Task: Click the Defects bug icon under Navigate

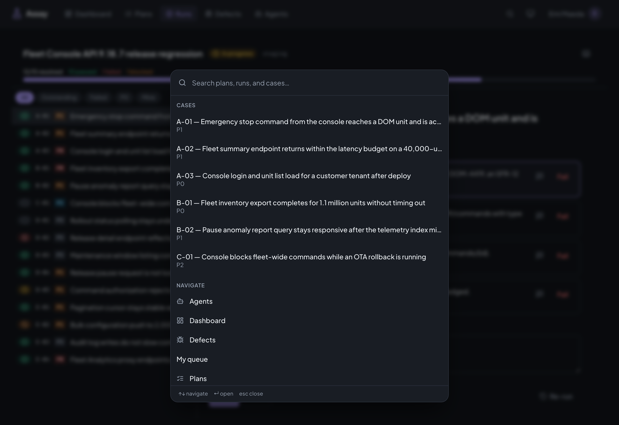Action: (x=180, y=340)
